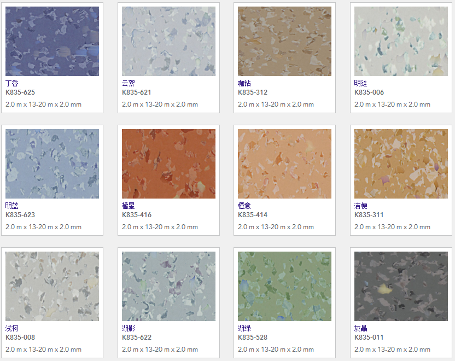
Task: Open the golden K835-311 swatch image
Action: click(x=401, y=164)
